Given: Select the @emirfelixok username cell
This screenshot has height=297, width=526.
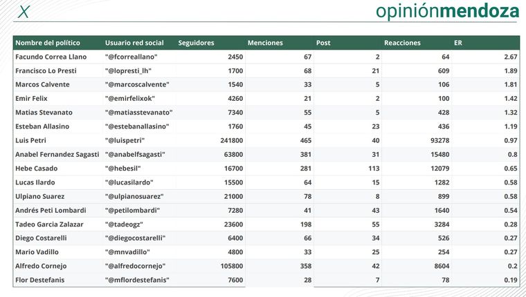Looking at the screenshot, I should pos(132,99).
